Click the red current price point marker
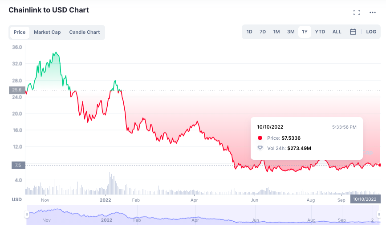386x227 pixels. tap(380, 165)
